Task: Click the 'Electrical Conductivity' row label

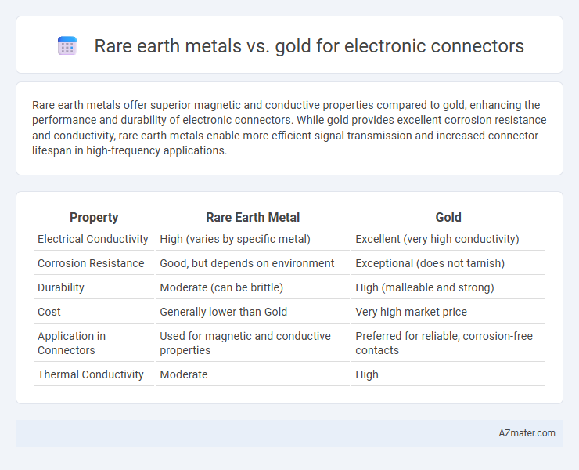Action: (x=93, y=239)
